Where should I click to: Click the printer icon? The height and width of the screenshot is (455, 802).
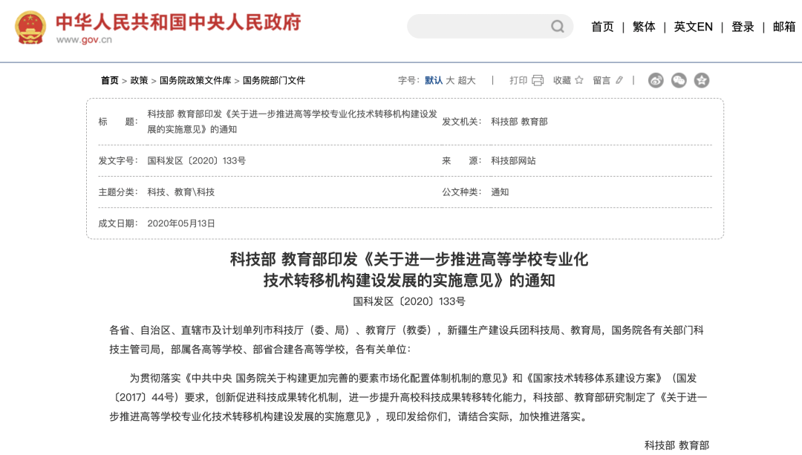[x=538, y=80]
